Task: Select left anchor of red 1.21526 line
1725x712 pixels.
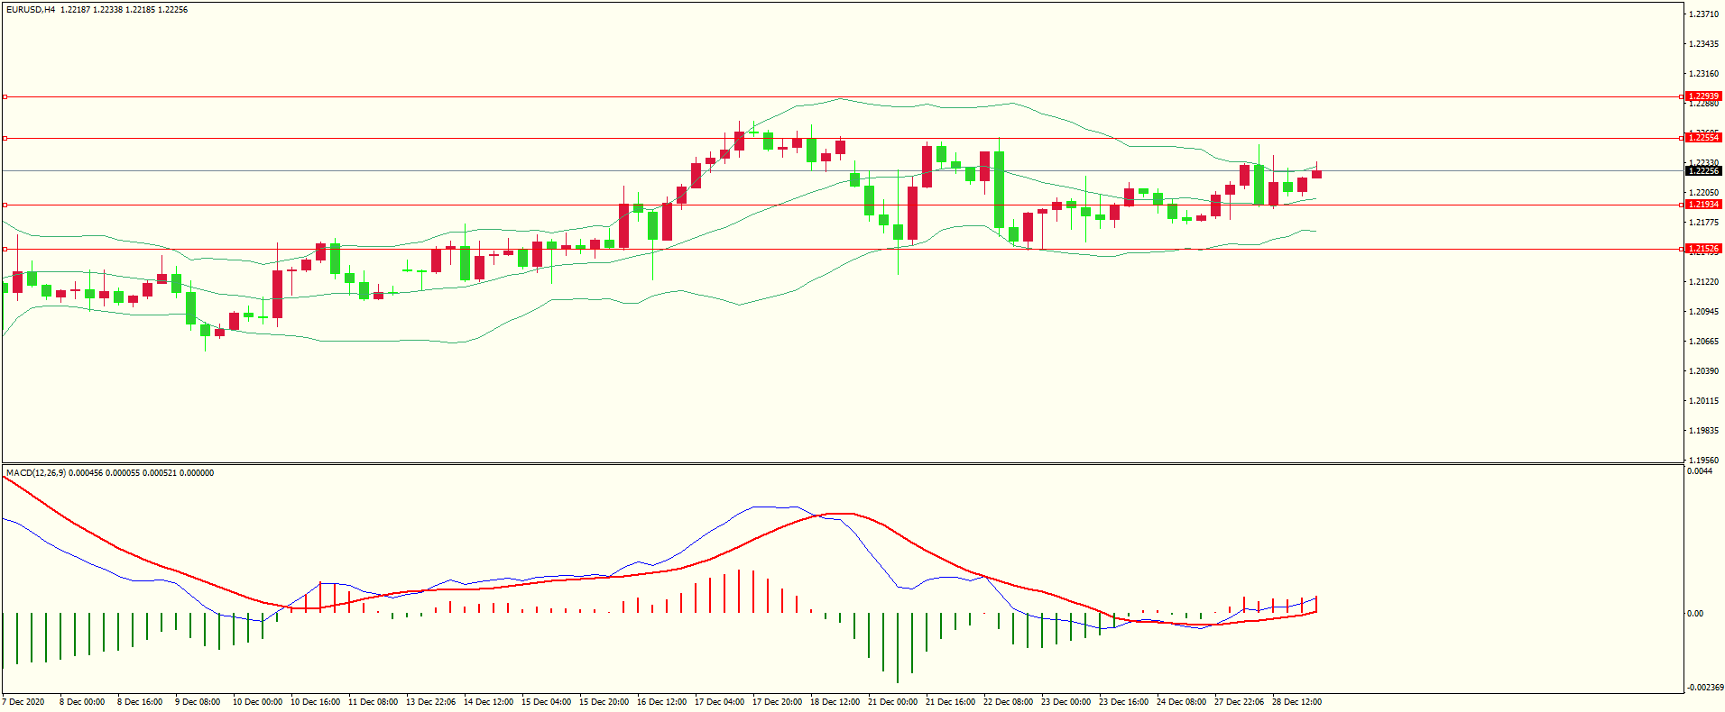Action: pos(5,249)
